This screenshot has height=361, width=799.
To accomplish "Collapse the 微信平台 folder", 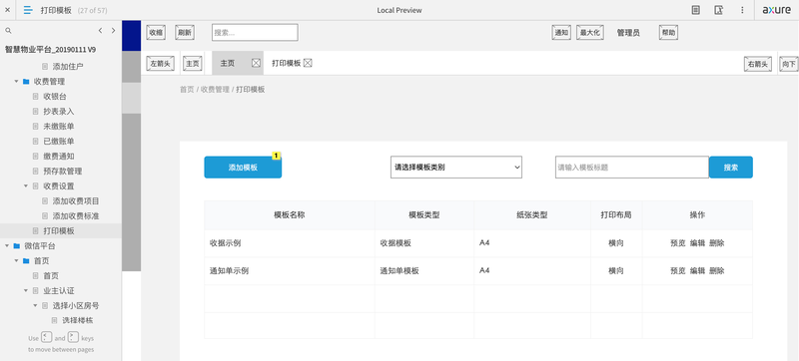I will [7, 246].
